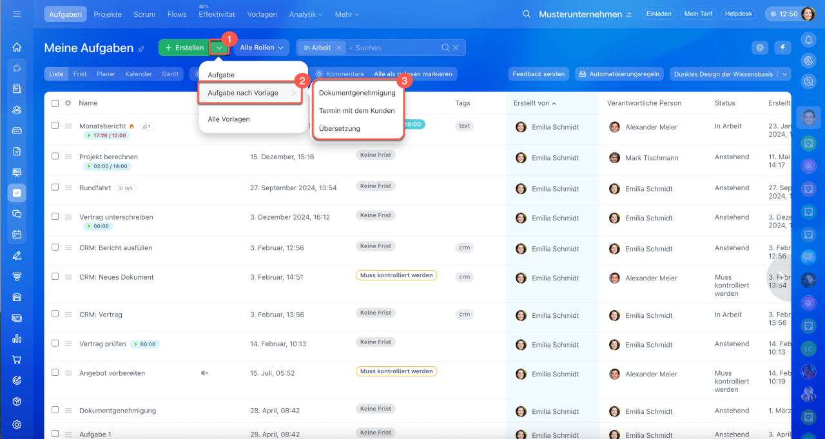Image resolution: width=825 pixels, height=439 pixels.
Task: Click the hamburger menu icon at top left
Action: [x=17, y=14]
